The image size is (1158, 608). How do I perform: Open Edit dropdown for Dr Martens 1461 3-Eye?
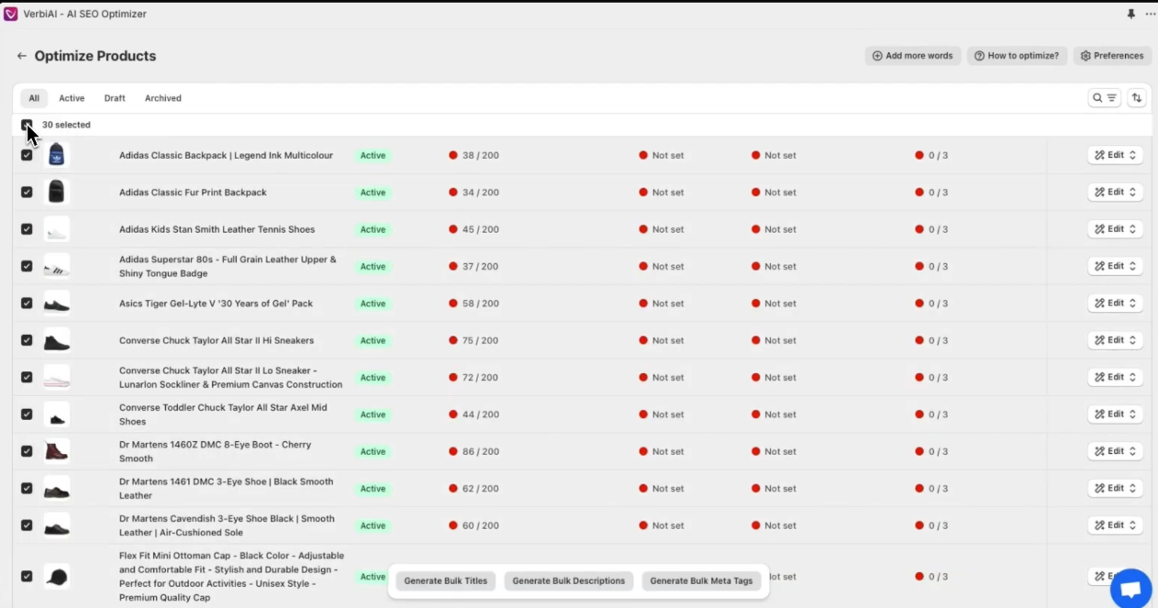pos(1115,488)
